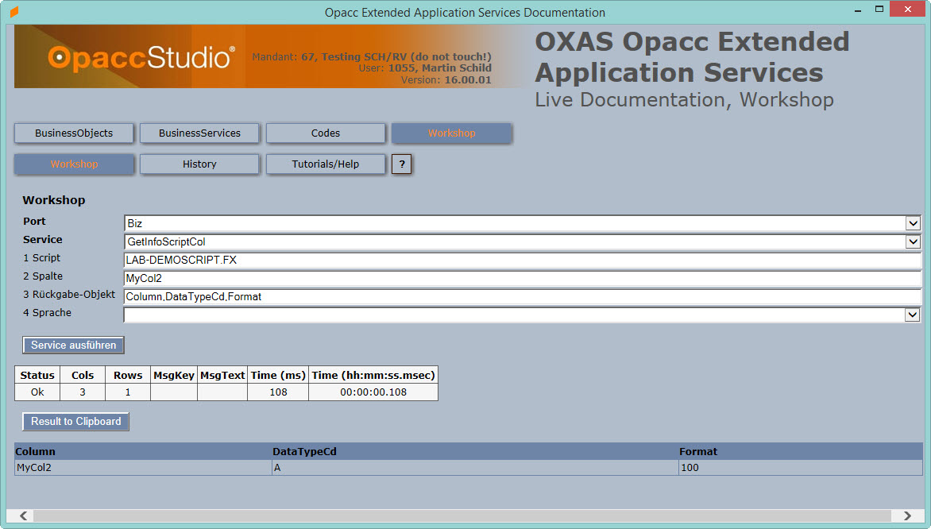Click the Service ausführen button
931x529 pixels.
74,345
